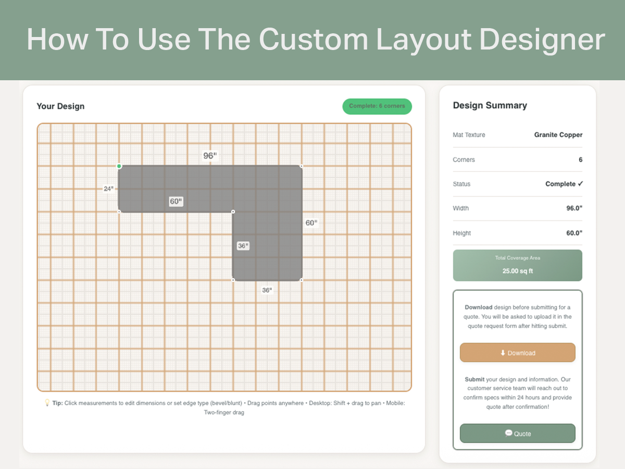Click corner point at bottom-left of vertical leg
The width and height of the screenshot is (625, 469).
pos(233,280)
